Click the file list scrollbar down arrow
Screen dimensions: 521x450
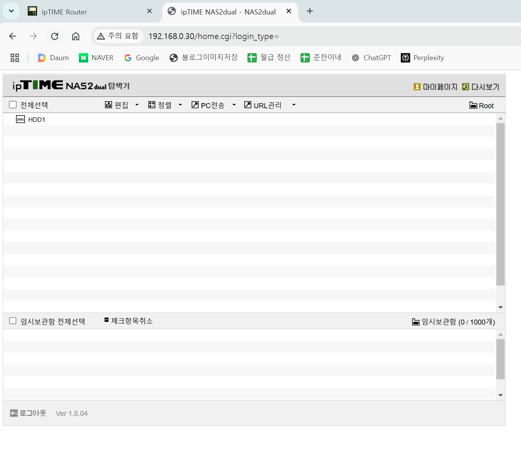point(500,307)
